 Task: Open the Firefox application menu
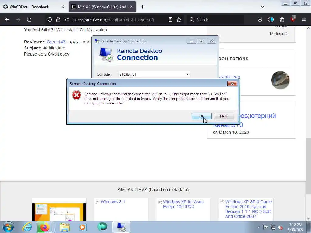[x=304, y=19]
